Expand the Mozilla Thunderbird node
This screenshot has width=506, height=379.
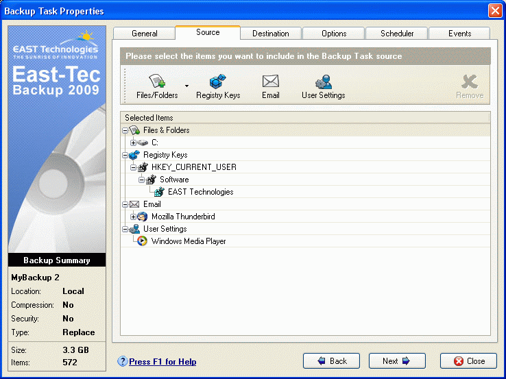coord(133,217)
